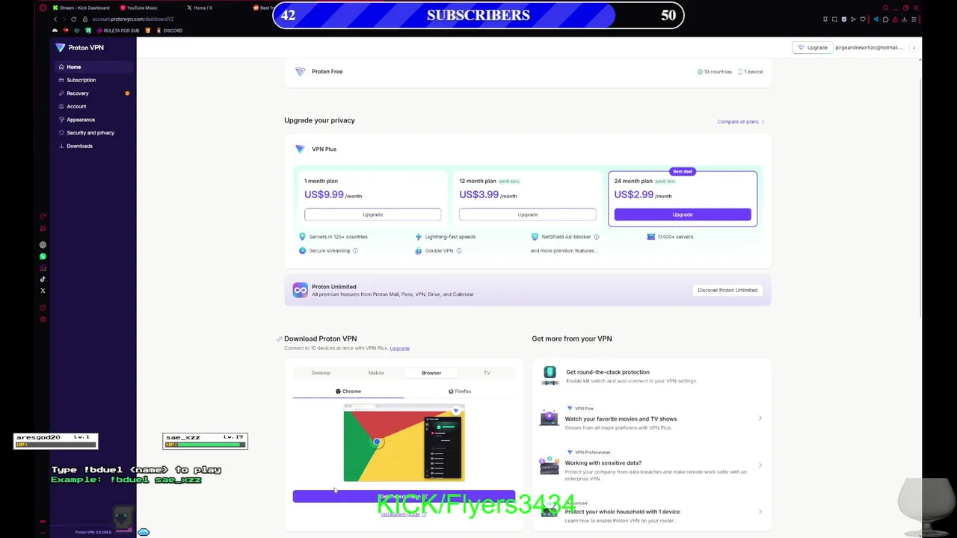Open History clock icon in Opera sidebar
Image resolution: width=957 pixels, height=538 pixels.
[43, 308]
